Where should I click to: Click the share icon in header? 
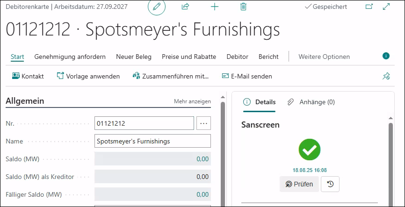[x=185, y=7]
